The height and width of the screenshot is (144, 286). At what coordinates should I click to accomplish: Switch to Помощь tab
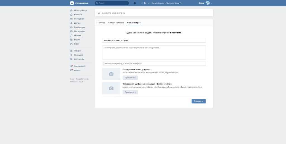[x=101, y=23]
